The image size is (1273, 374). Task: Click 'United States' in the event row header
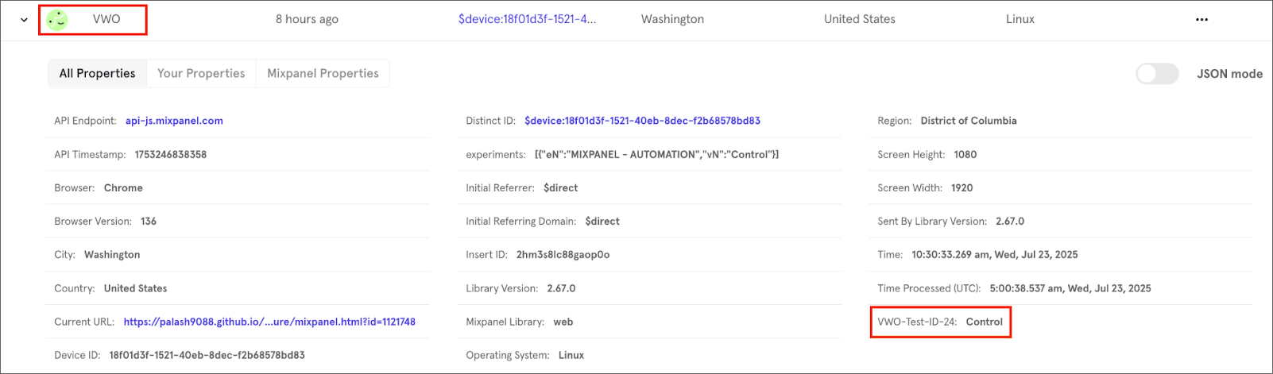pos(859,19)
